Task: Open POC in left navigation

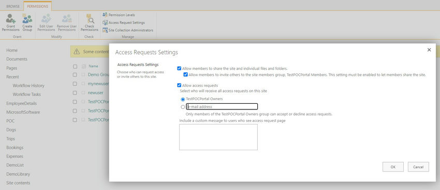Action: click(10, 121)
